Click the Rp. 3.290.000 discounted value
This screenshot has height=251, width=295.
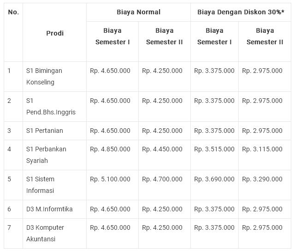tap(262, 179)
